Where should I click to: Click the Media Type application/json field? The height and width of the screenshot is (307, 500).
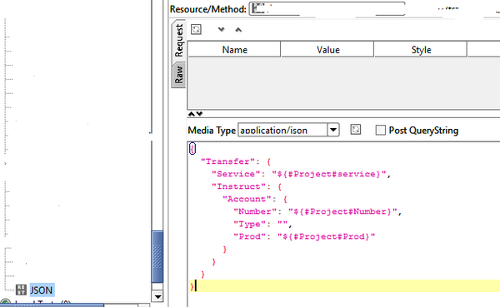(x=282, y=131)
